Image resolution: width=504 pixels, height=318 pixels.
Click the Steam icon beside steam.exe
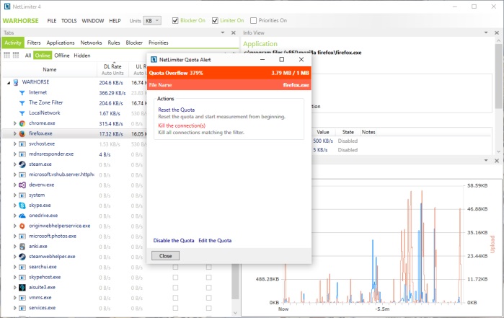point(22,164)
